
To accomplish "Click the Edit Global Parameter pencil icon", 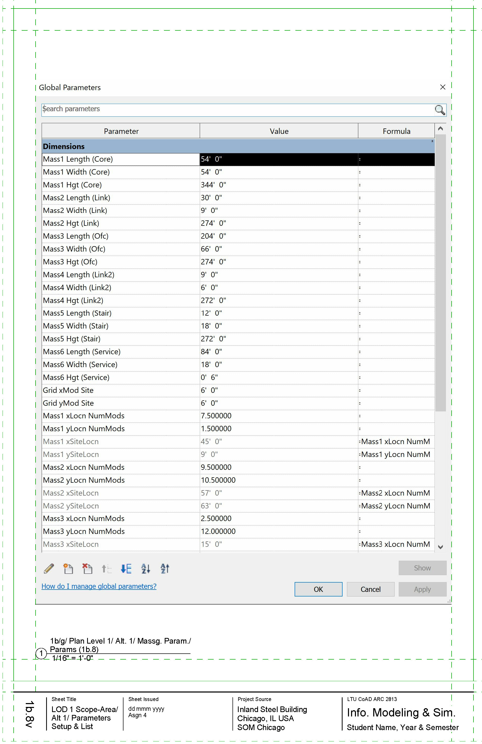I will click(x=49, y=569).
